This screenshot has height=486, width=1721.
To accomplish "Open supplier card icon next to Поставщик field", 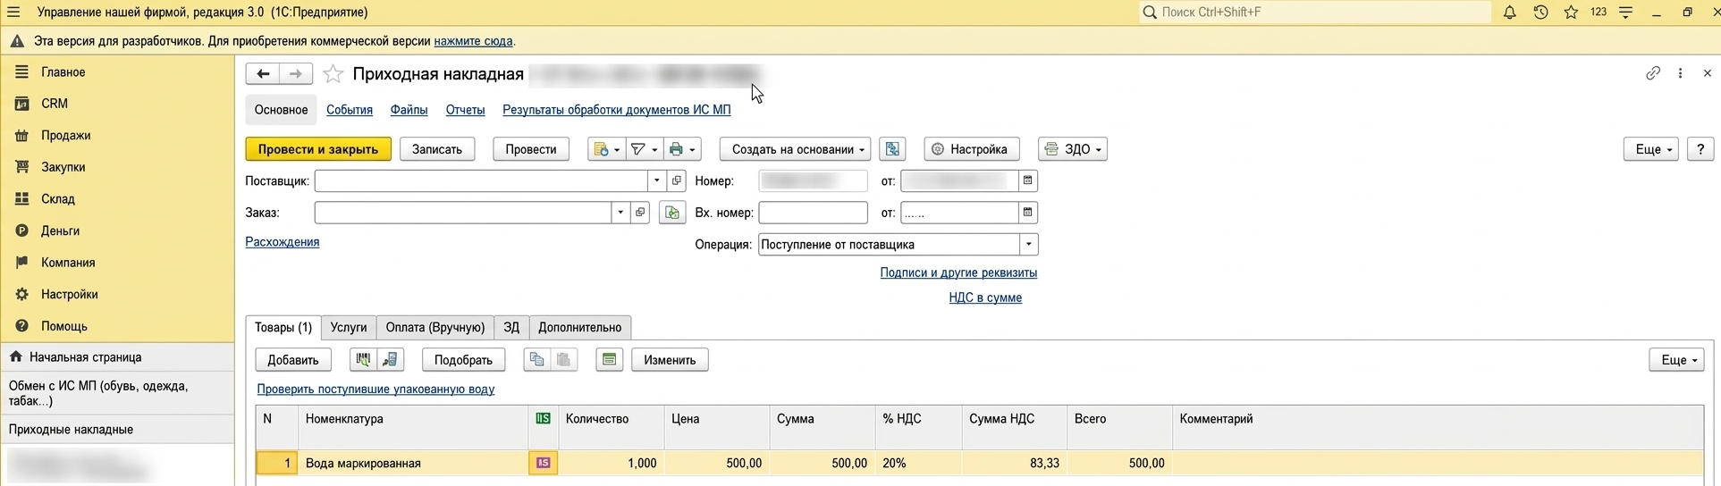I will (677, 180).
